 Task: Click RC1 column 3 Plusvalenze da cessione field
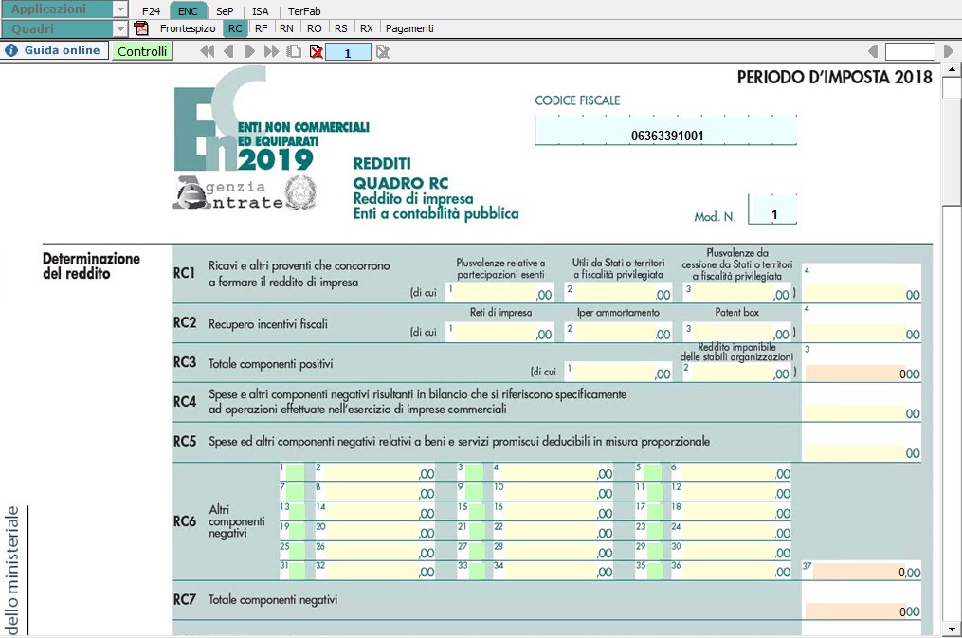pyautogui.click(x=736, y=293)
